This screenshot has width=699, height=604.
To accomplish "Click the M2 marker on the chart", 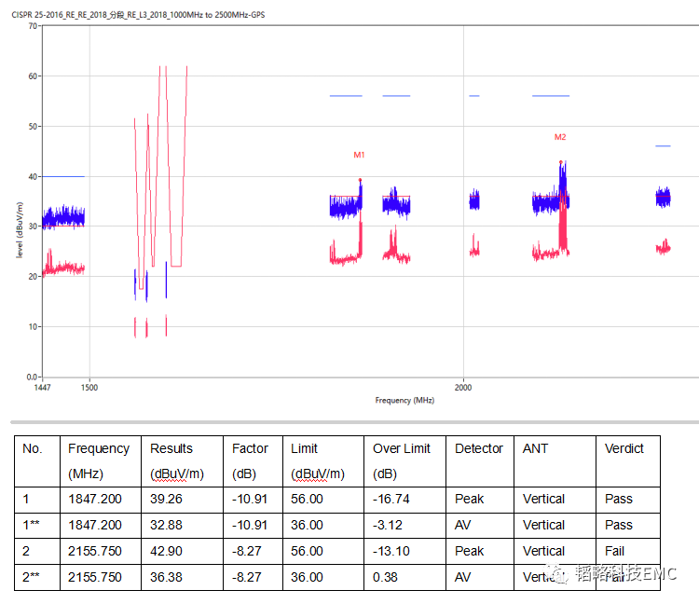I will [x=560, y=137].
